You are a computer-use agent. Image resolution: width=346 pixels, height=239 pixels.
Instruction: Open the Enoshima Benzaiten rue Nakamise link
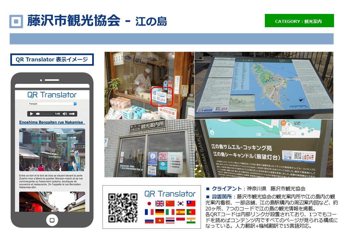[51, 122]
